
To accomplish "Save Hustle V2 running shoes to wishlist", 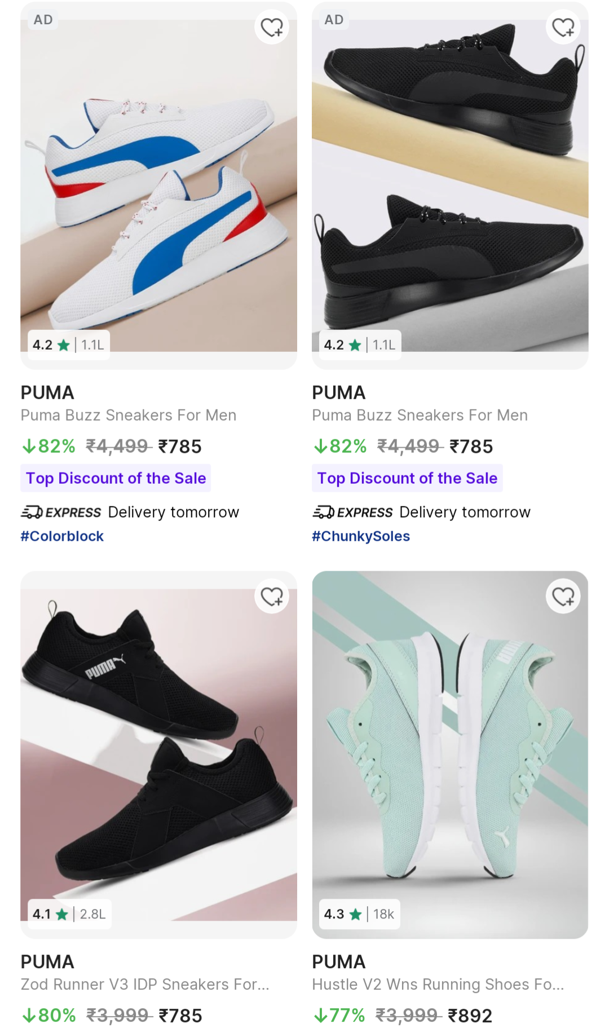I will (563, 596).
